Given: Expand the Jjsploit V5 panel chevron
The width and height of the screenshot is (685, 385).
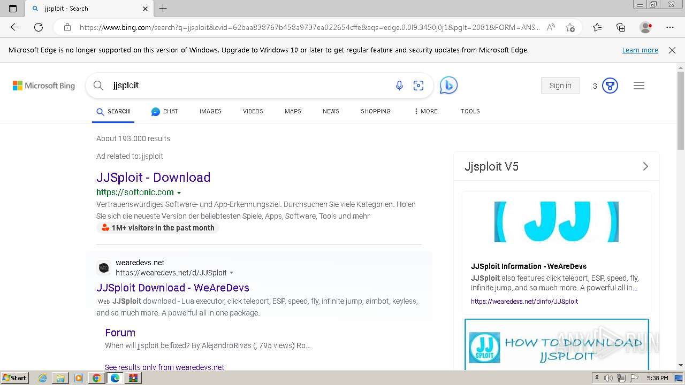Looking at the screenshot, I should [645, 166].
